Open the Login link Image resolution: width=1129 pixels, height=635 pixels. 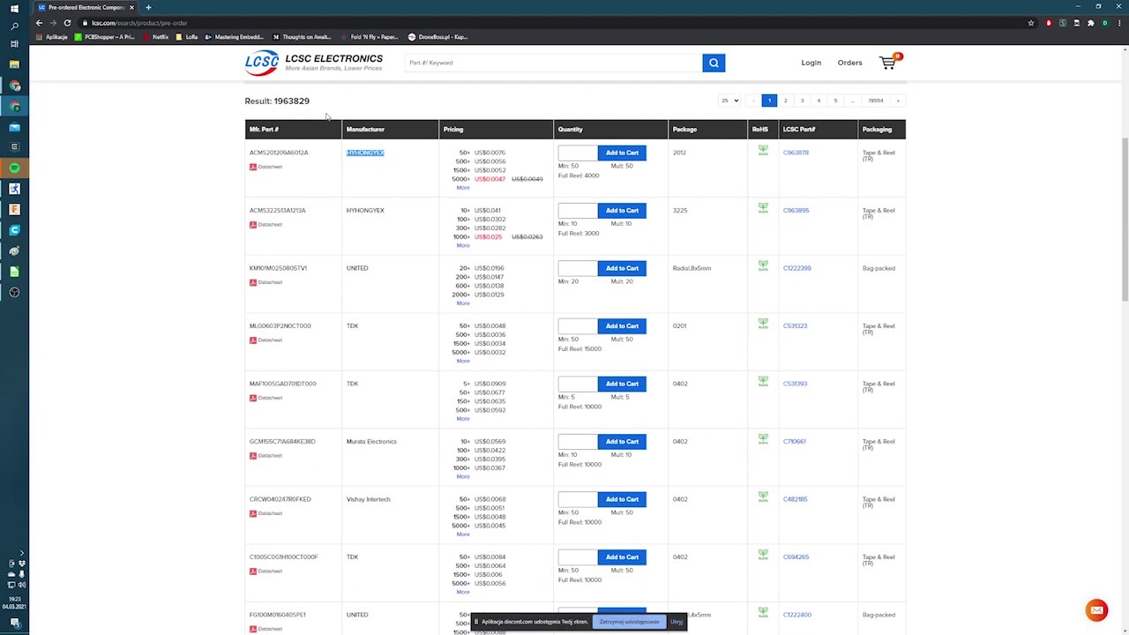click(x=811, y=63)
